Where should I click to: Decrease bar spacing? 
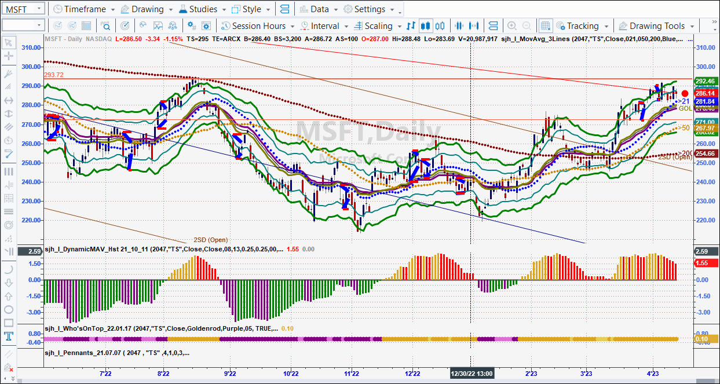460,25
